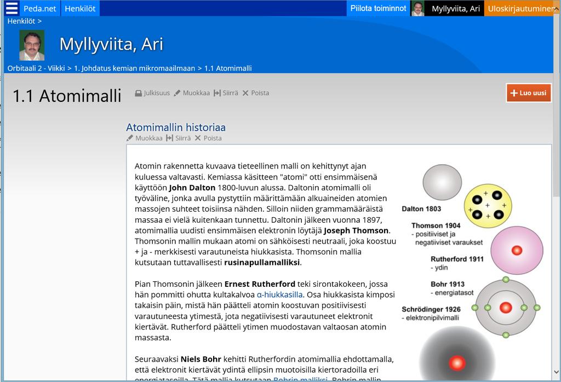Screen dimensions: 561x382
Task: Click the 1.1 Atomimalli page title
Action: click(x=67, y=96)
